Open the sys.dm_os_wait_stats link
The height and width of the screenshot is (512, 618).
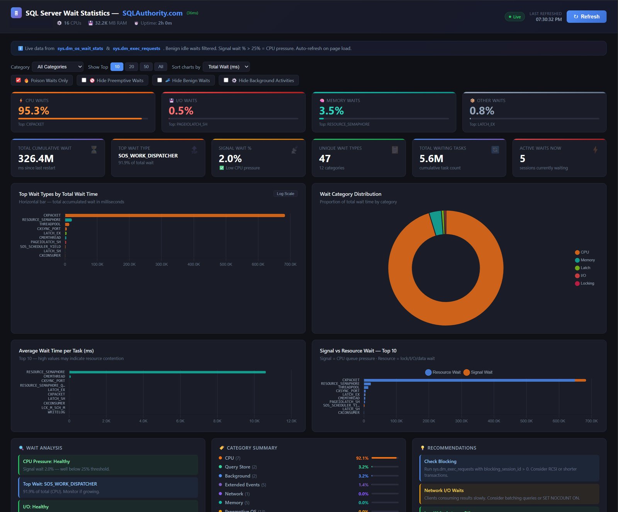(80, 49)
